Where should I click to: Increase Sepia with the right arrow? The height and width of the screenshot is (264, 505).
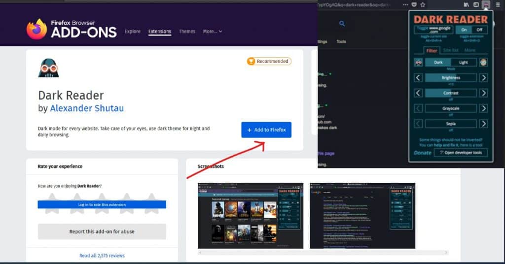[483, 124]
